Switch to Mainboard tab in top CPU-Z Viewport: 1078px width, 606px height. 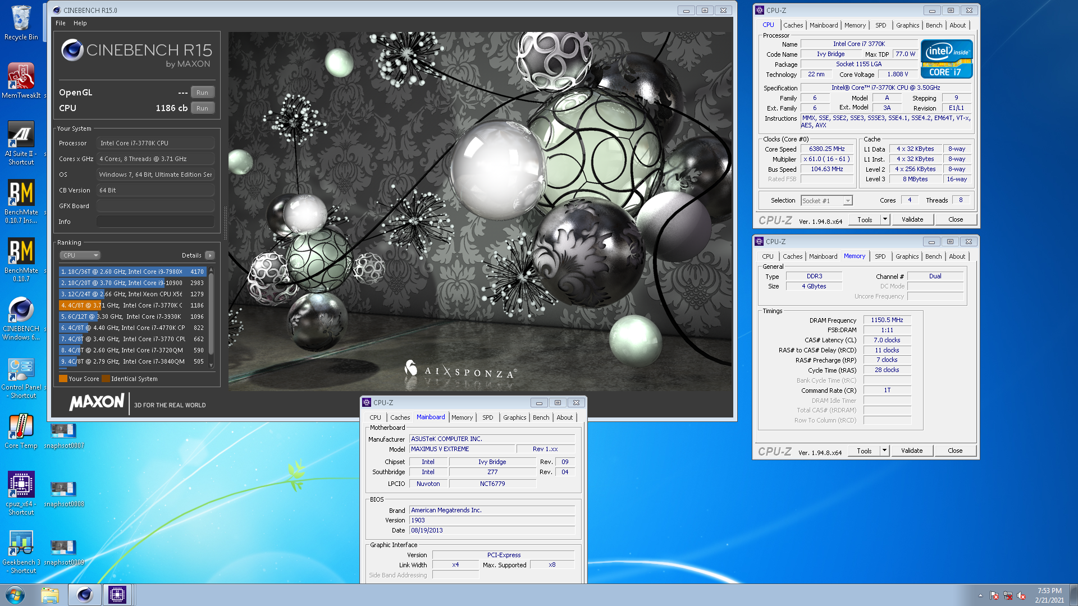[824, 25]
